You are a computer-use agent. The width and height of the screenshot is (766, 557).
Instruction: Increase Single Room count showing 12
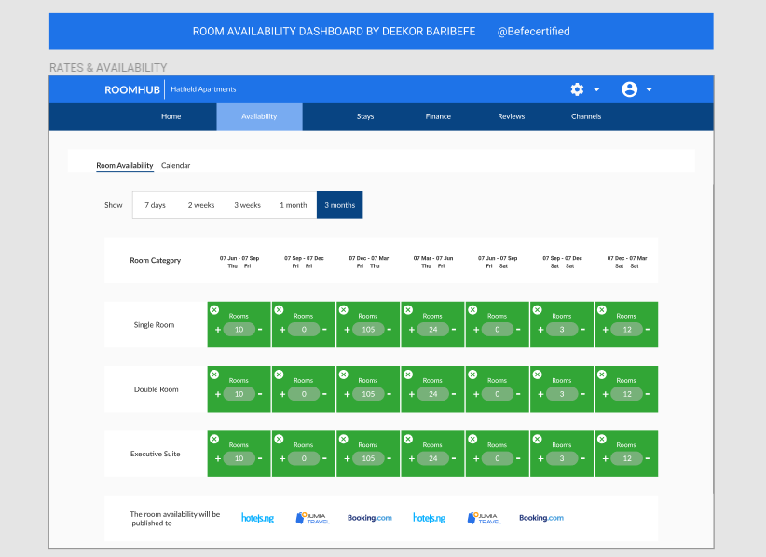coord(606,330)
